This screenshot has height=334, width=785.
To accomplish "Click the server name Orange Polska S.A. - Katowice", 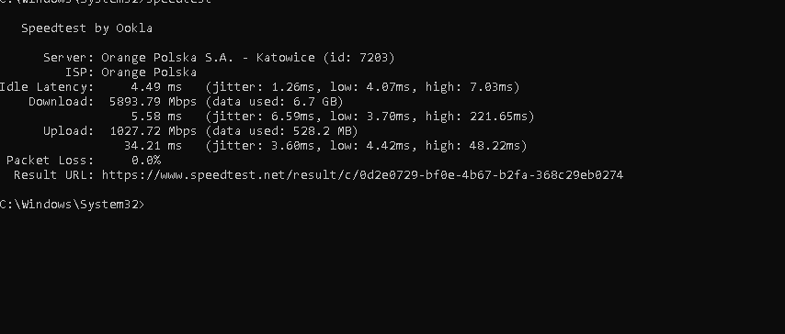I will (208, 58).
